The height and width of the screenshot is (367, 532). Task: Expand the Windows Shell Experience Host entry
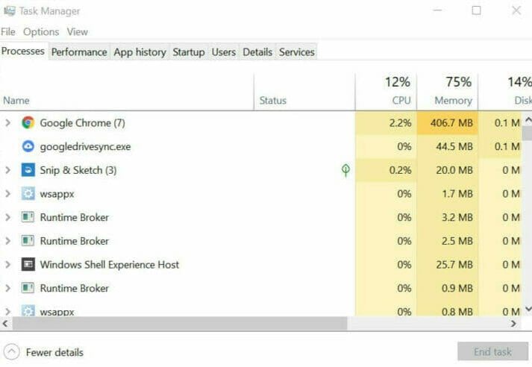[x=7, y=264]
